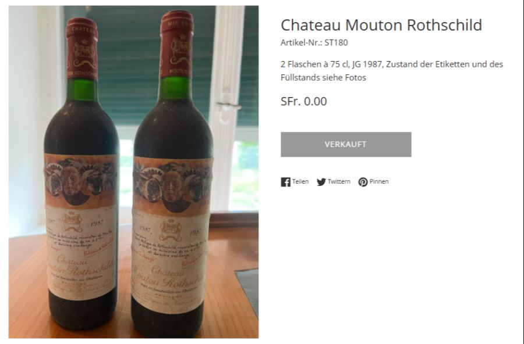
Task: Click the left bottle's red capsule
Action: (x=82, y=49)
